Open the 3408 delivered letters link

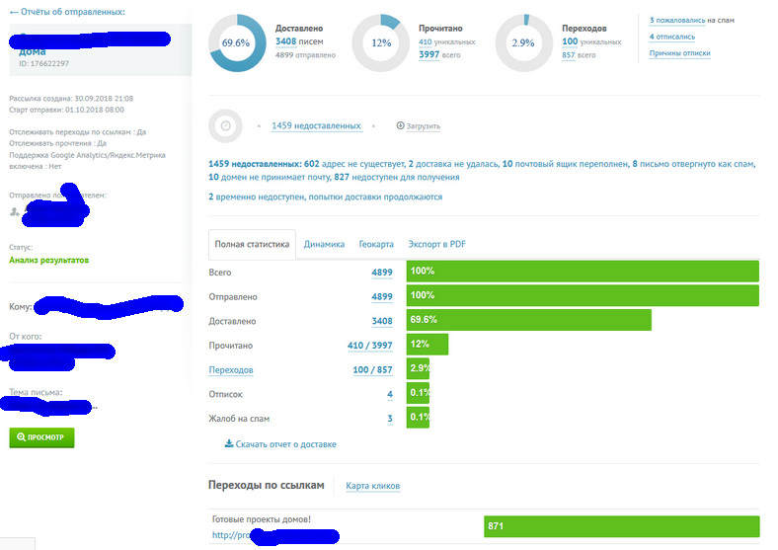click(285, 41)
